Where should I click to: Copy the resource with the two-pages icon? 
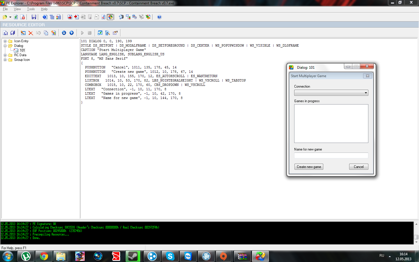pos(46,33)
